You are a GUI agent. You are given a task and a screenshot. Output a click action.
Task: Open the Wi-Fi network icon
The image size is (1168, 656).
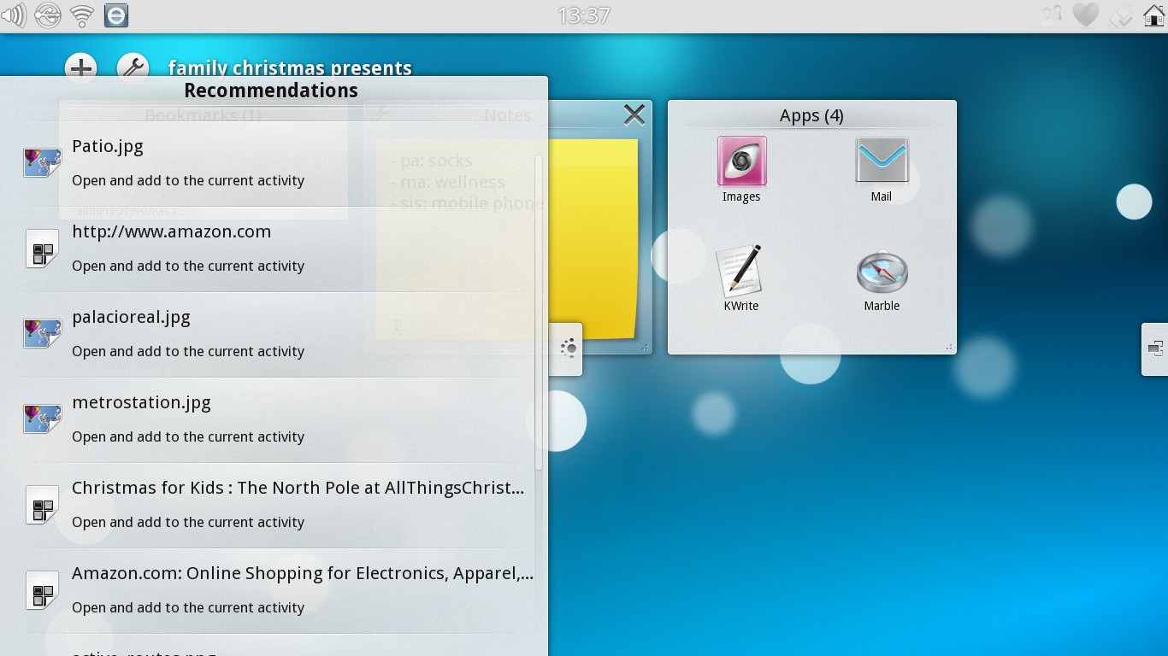point(82,15)
